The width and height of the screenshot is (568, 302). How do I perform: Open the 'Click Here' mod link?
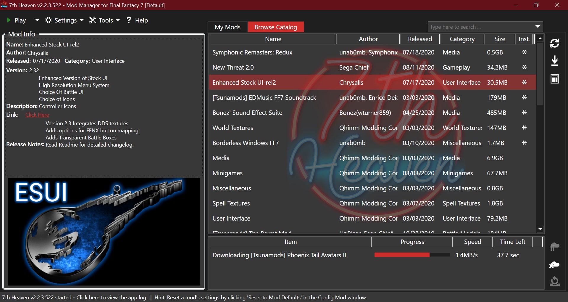click(37, 115)
